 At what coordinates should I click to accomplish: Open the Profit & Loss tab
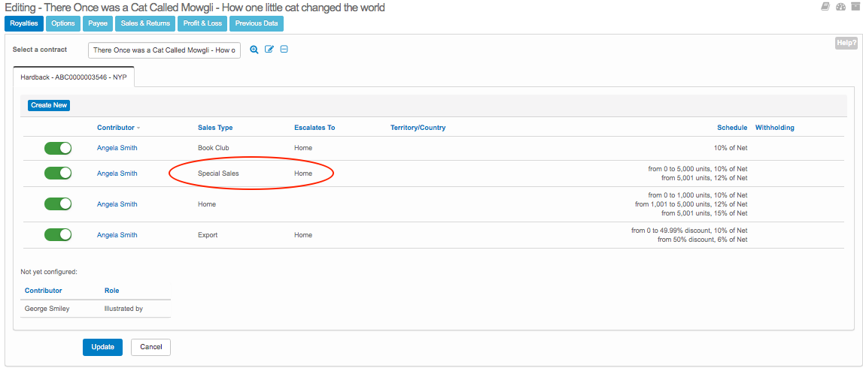coord(202,23)
